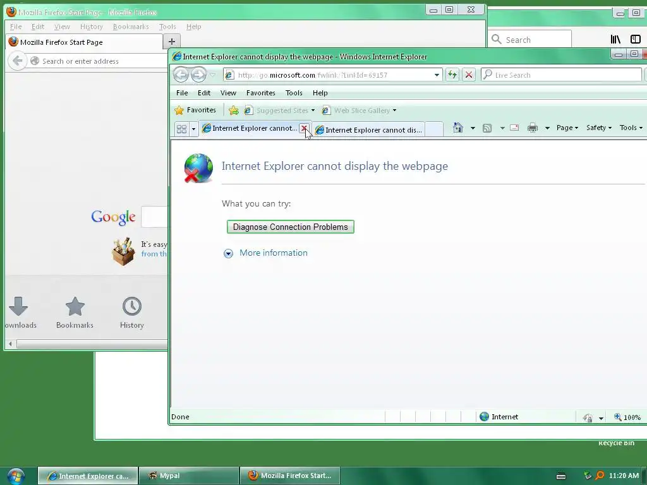Click the privacy lock icon in status bar

point(588,417)
